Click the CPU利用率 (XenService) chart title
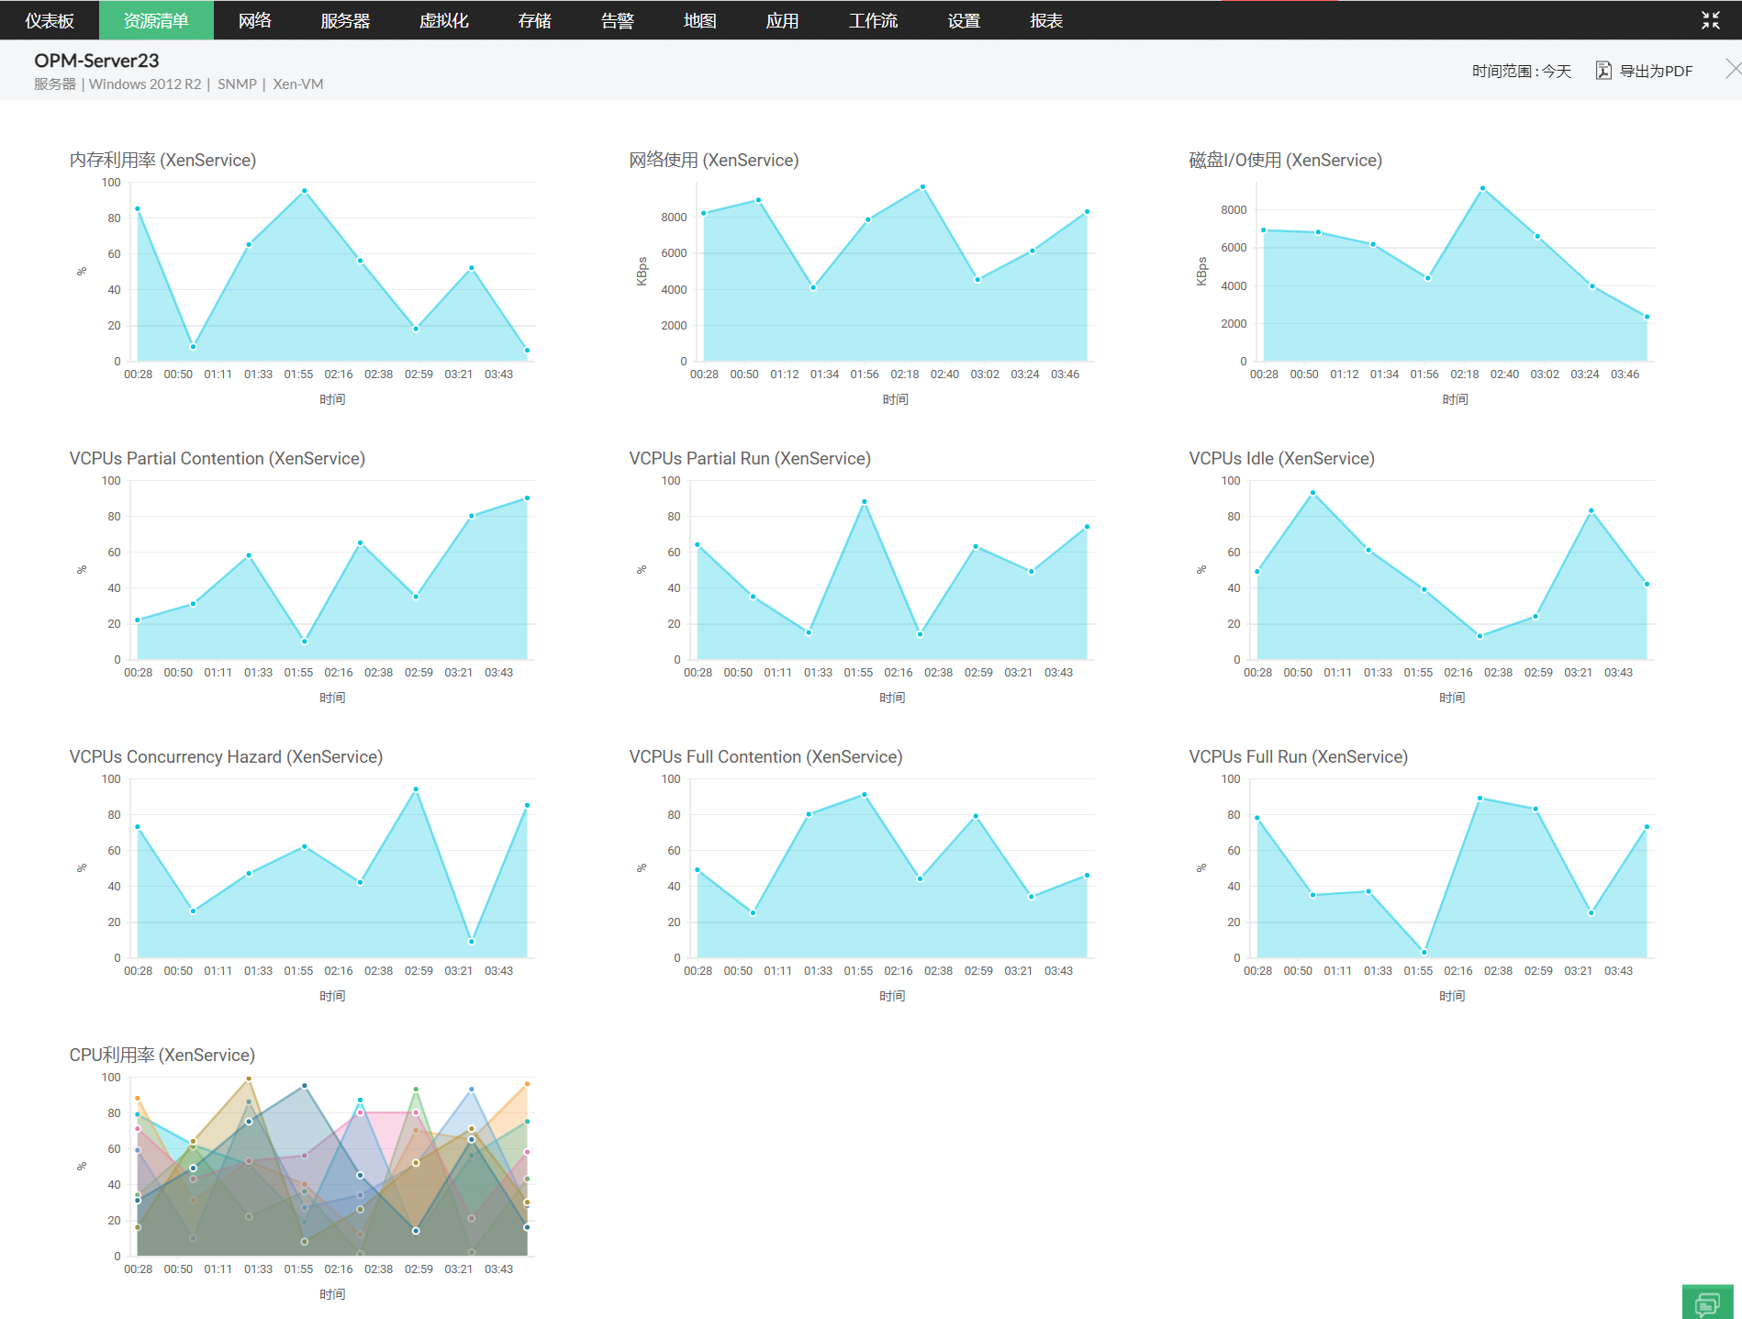The image size is (1742, 1319). [x=162, y=1055]
